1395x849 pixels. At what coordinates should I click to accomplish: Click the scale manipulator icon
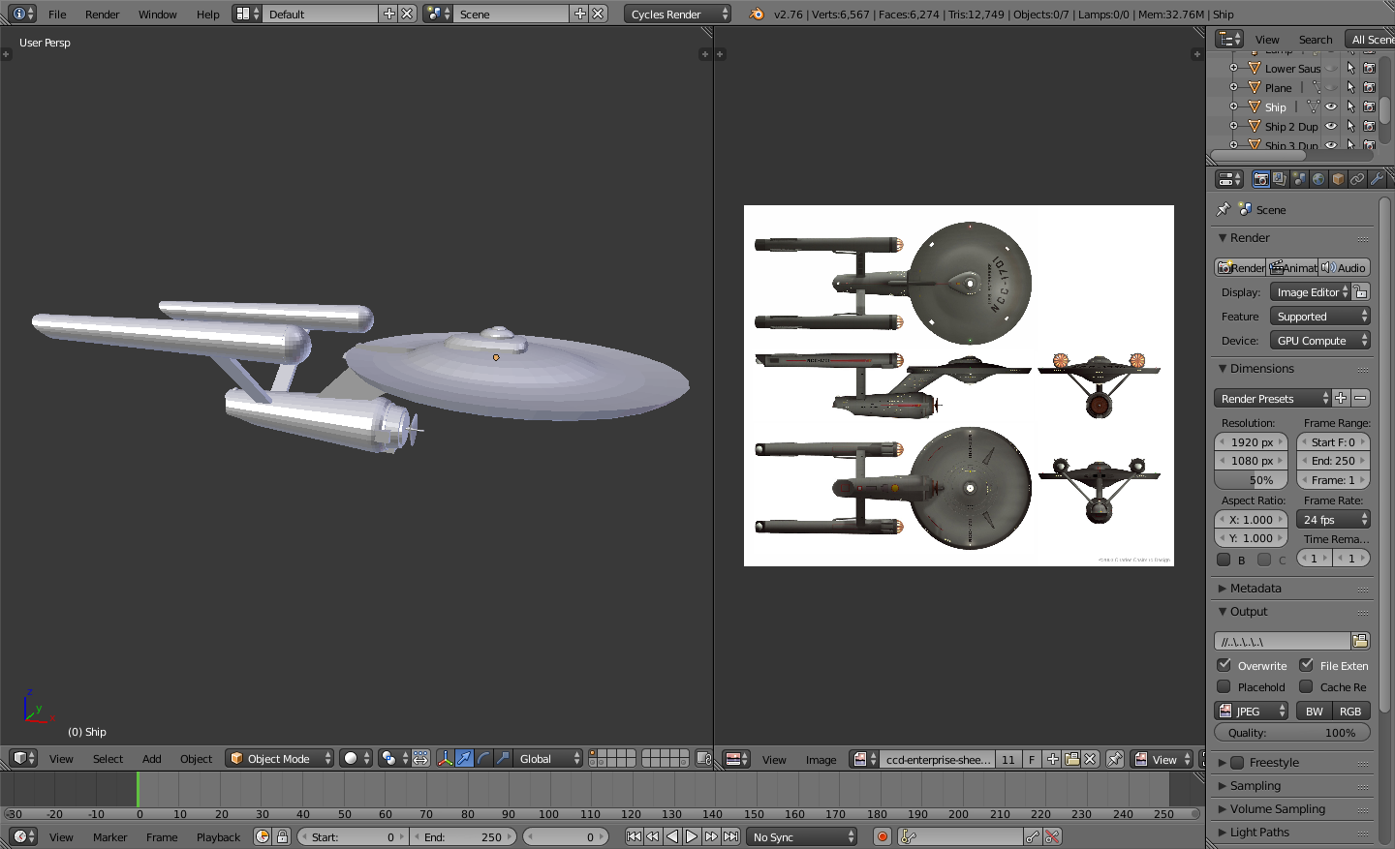(503, 758)
